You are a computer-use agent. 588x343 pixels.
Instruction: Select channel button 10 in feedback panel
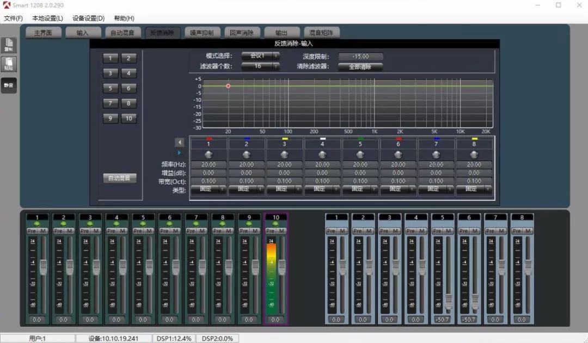tap(128, 119)
